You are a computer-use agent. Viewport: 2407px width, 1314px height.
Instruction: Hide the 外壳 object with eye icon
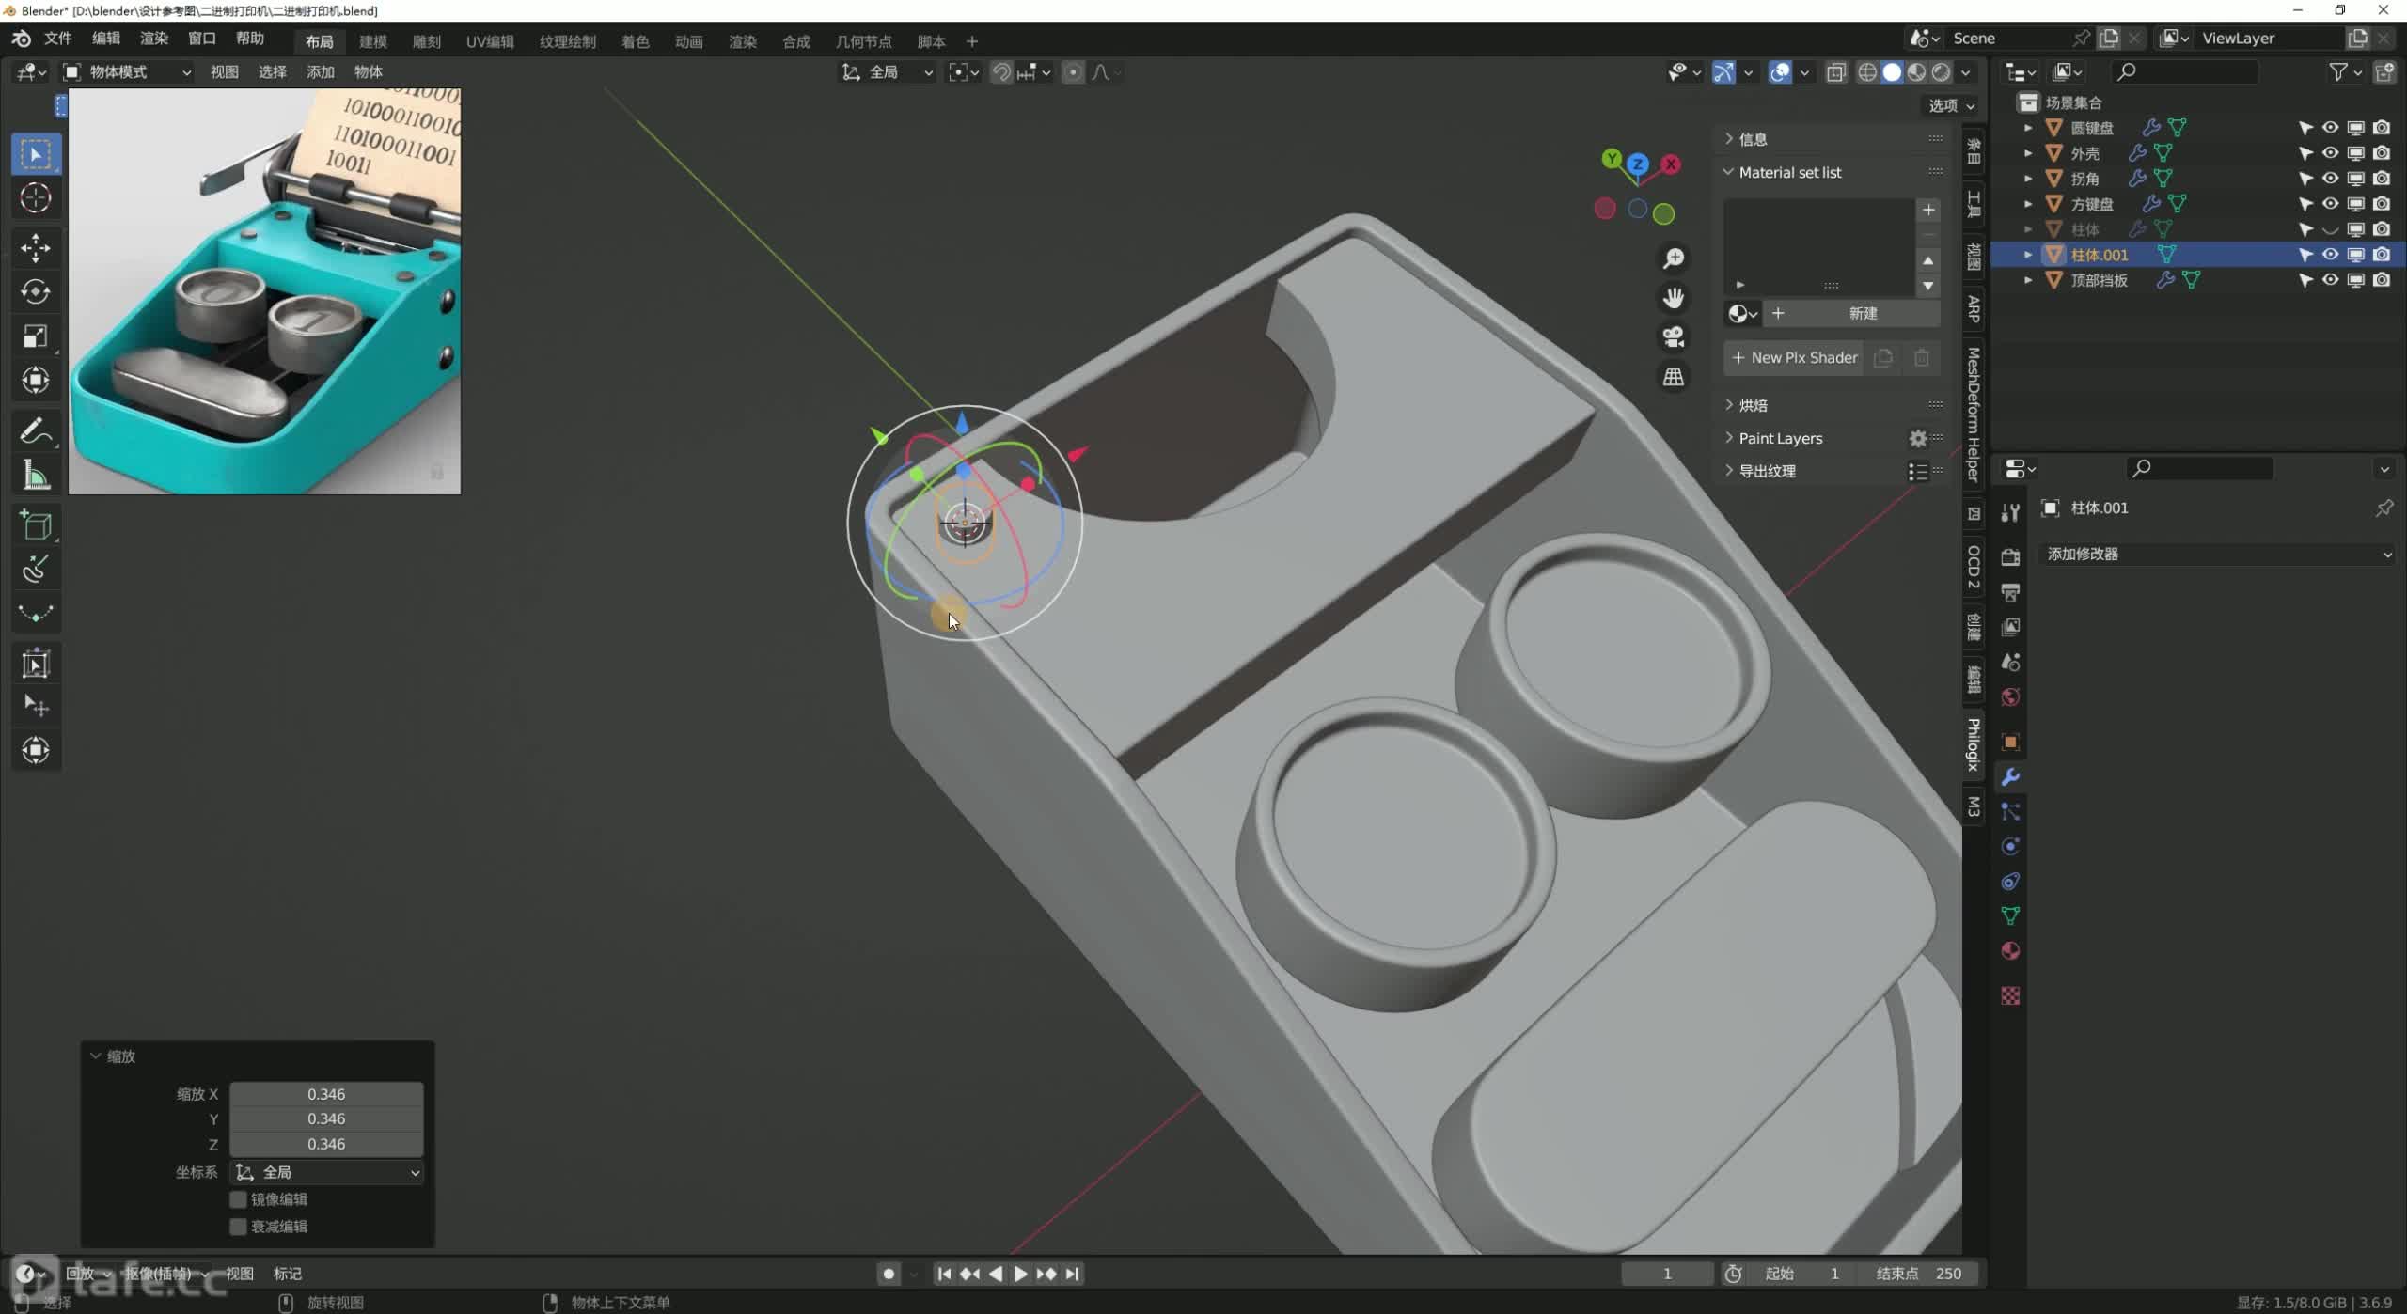(x=2330, y=153)
